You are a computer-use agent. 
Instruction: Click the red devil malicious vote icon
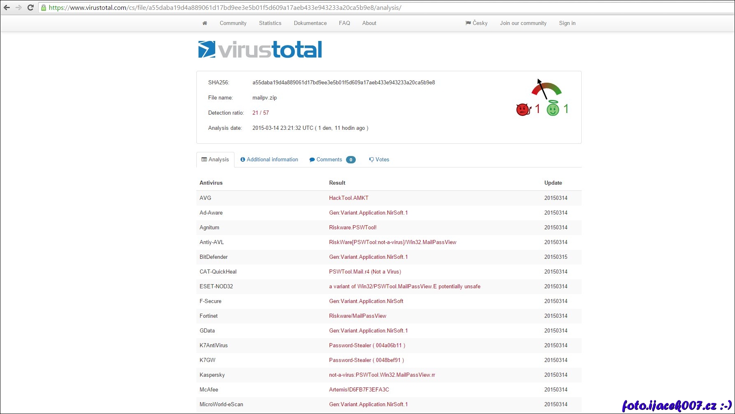coord(523,109)
